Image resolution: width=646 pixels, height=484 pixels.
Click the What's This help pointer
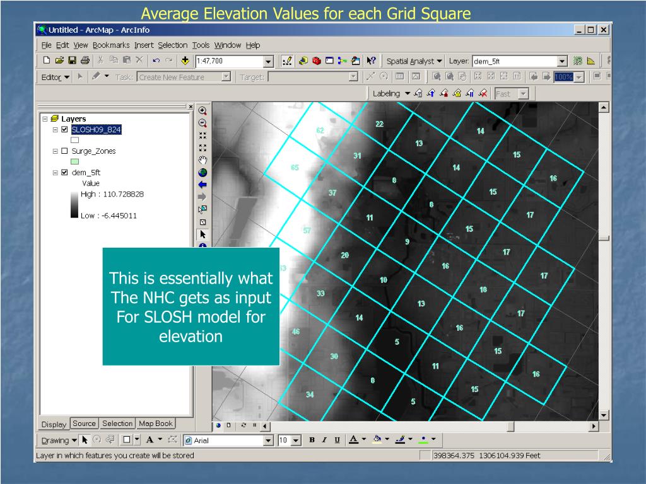[371, 60]
